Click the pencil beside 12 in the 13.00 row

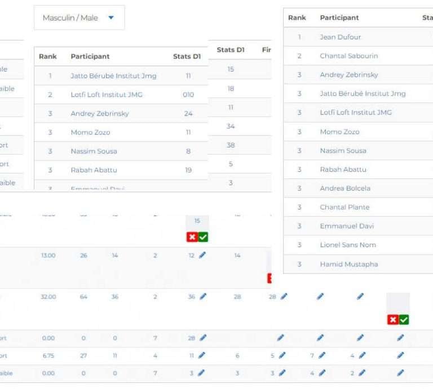pyautogui.click(x=202, y=256)
